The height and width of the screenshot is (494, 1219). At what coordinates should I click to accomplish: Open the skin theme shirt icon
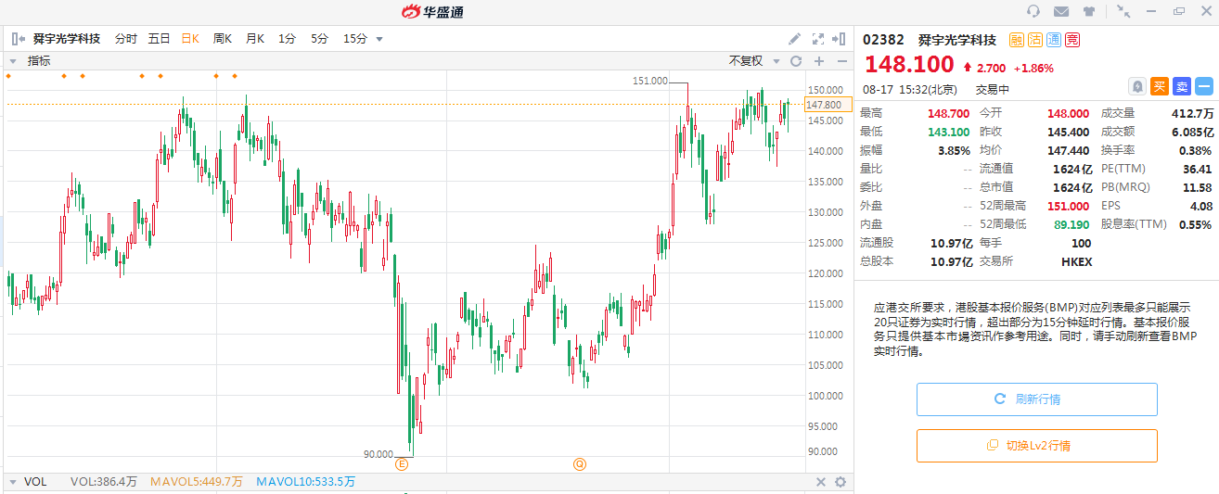(1089, 11)
